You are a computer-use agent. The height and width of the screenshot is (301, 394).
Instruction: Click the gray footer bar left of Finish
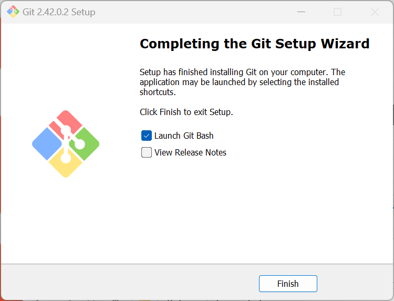[131, 283]
